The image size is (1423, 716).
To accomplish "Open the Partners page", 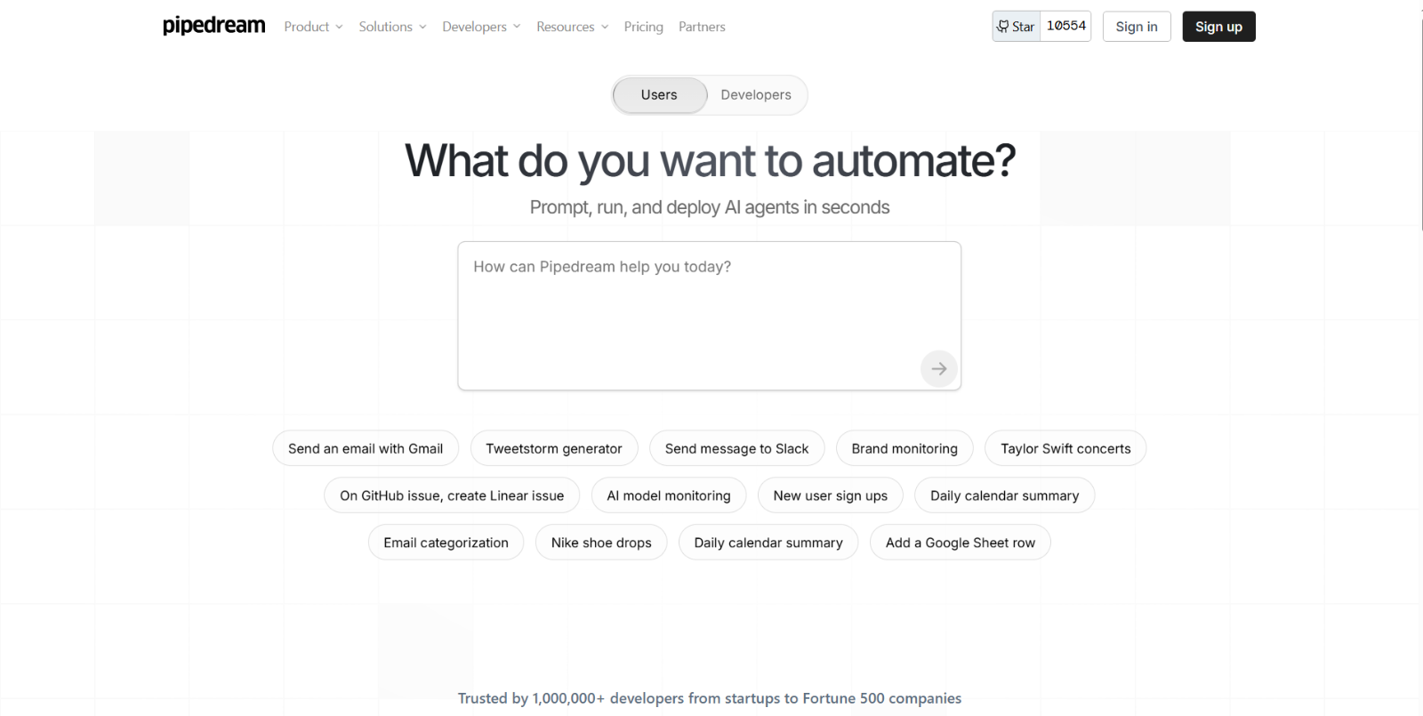I will tap(702, 27).
